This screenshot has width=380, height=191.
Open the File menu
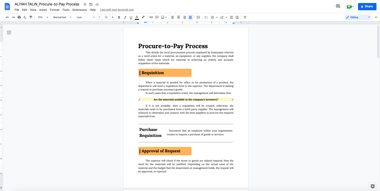point(17,10)
